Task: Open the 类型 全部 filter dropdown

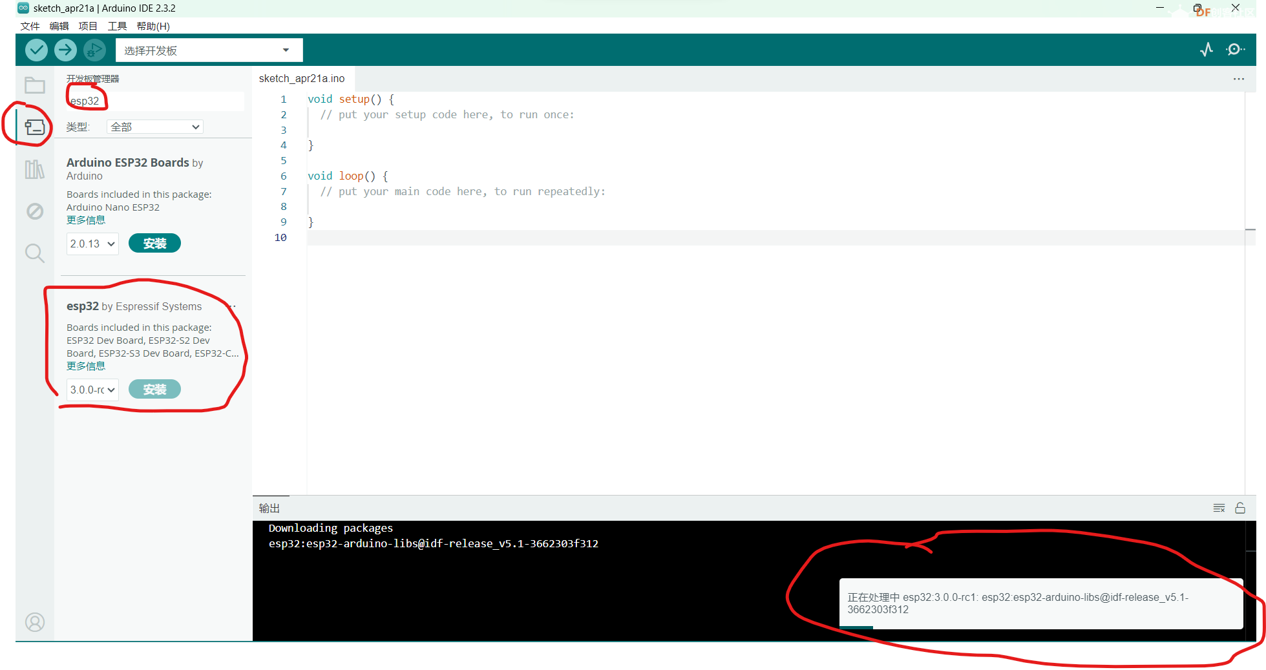Action: [x=155, y=127]
